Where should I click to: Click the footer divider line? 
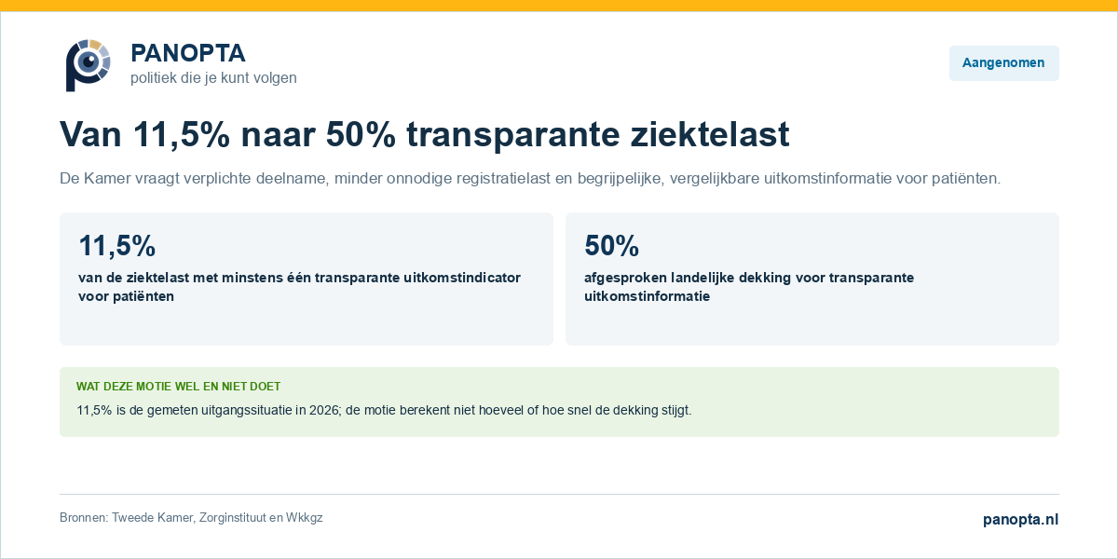[x=559, y=494]
